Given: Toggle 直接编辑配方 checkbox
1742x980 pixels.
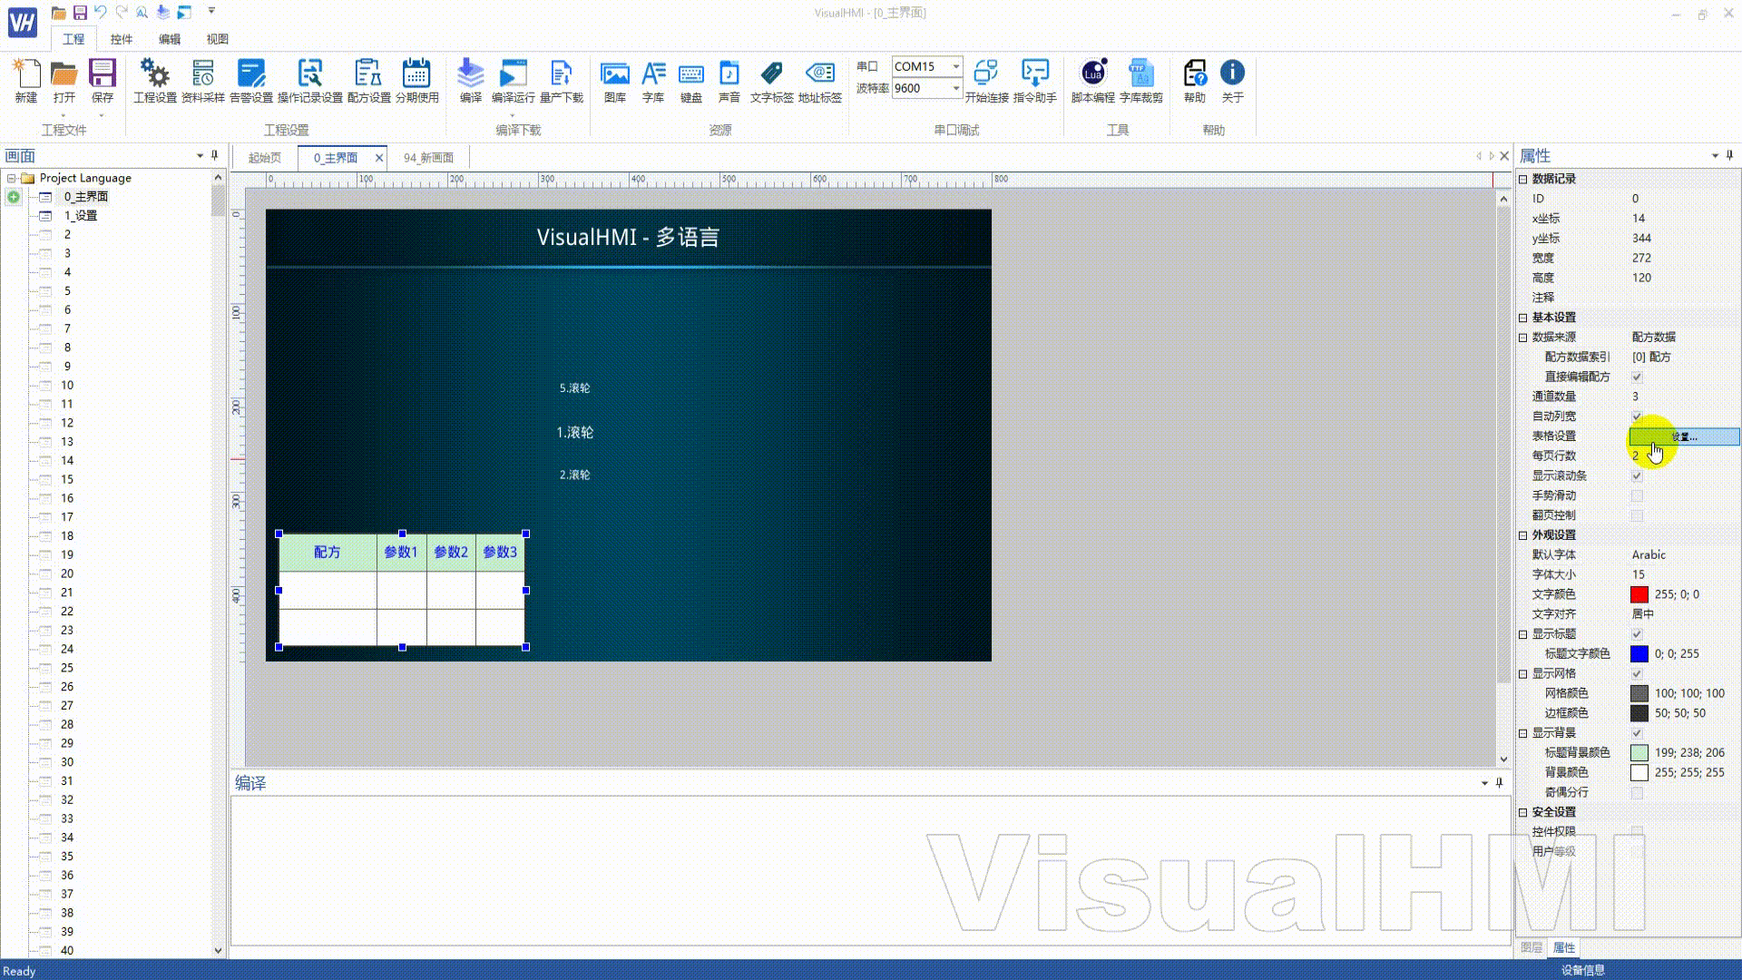Looking at the screenshot, I should coord(1637,377).
